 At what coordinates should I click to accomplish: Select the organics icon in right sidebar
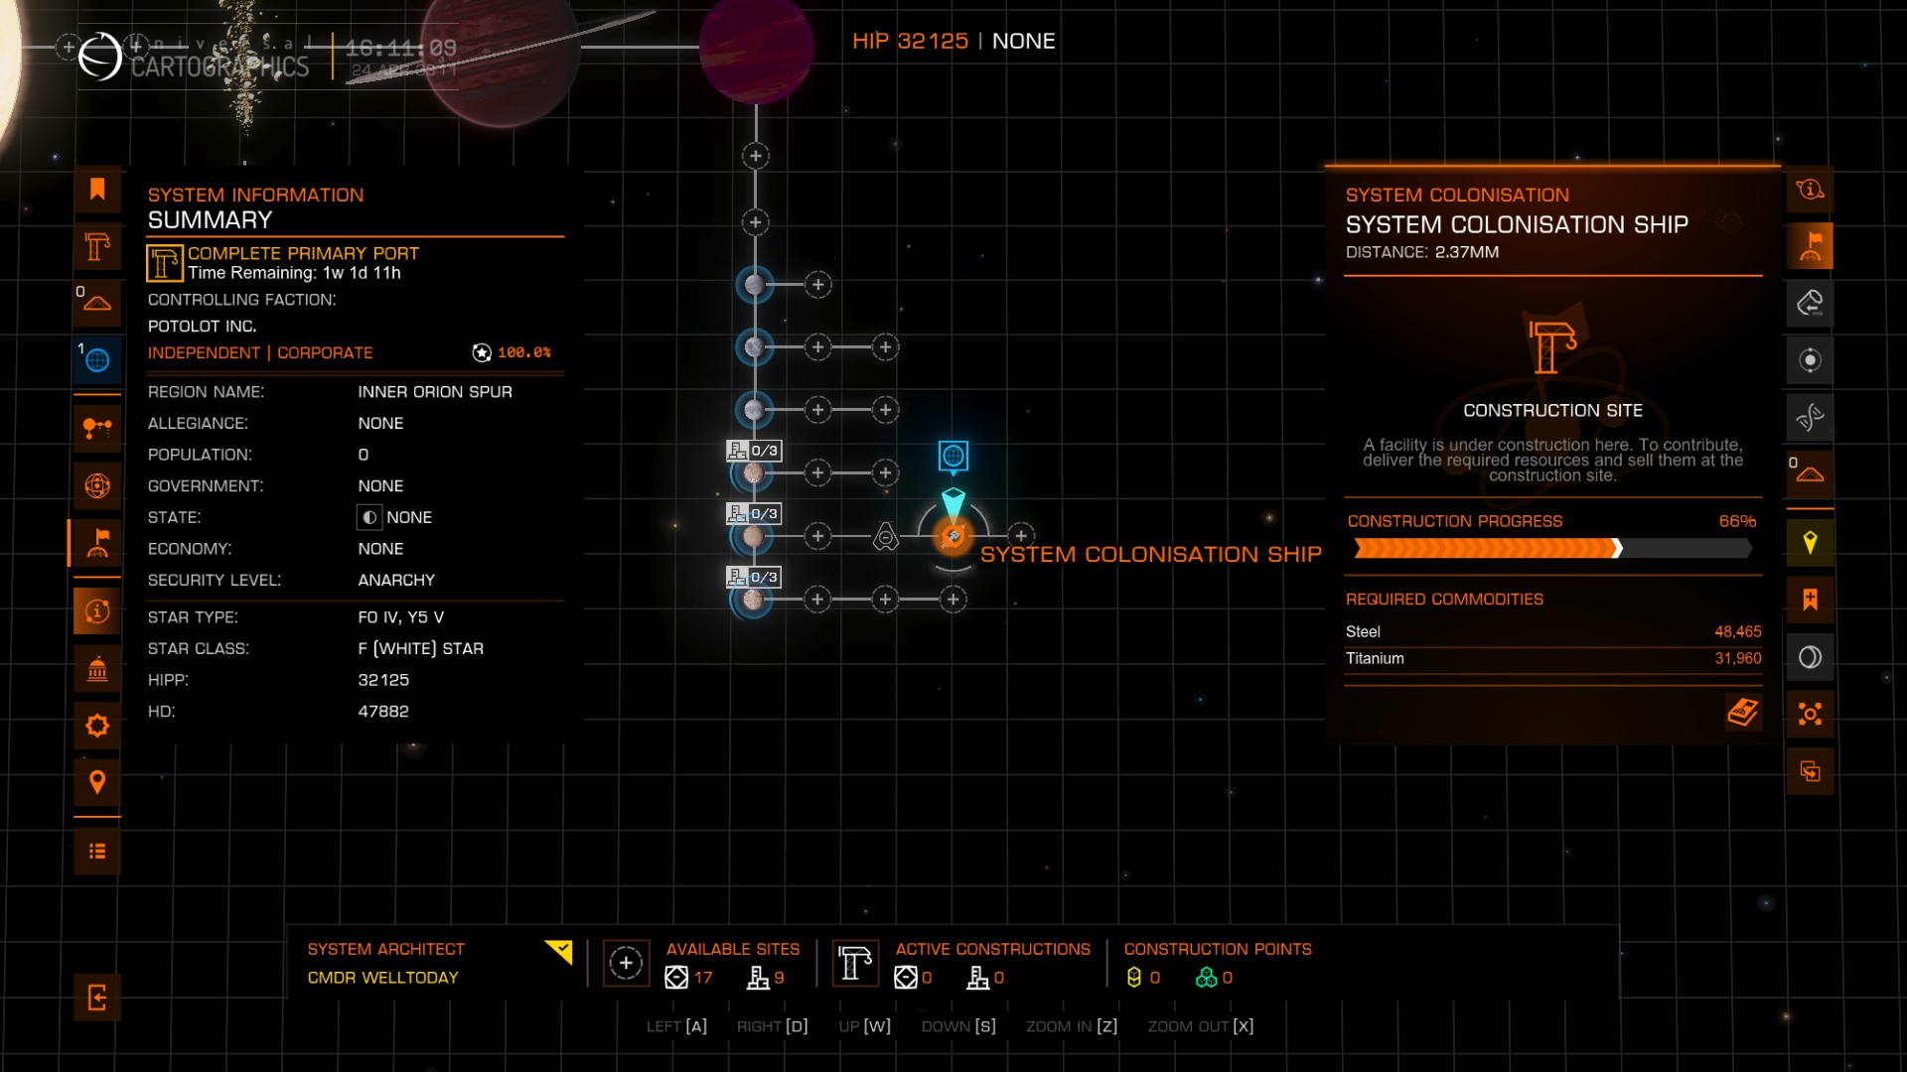1811,417
